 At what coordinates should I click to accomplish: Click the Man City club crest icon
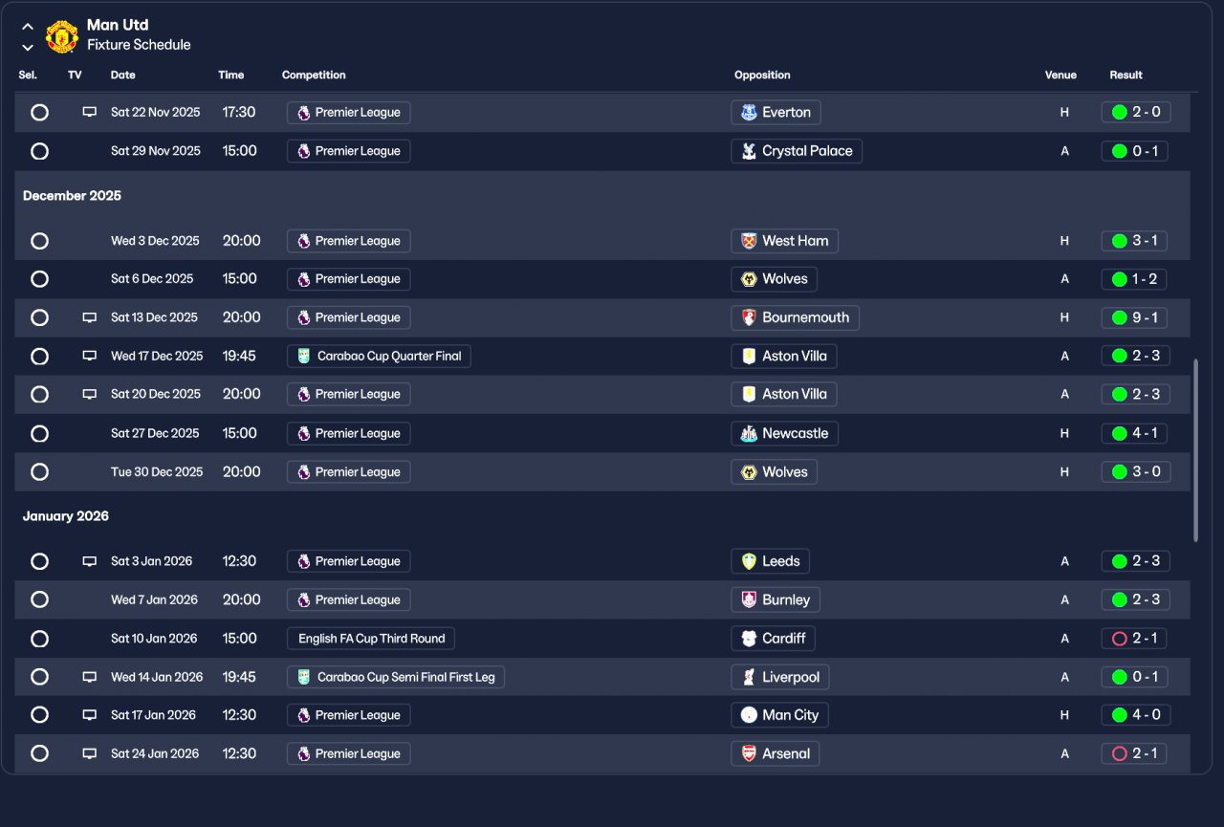(749, 715)
